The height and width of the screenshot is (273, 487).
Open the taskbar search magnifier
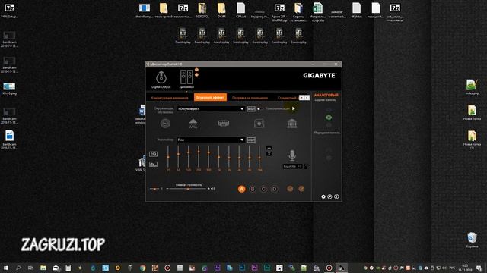click(18, 268)
